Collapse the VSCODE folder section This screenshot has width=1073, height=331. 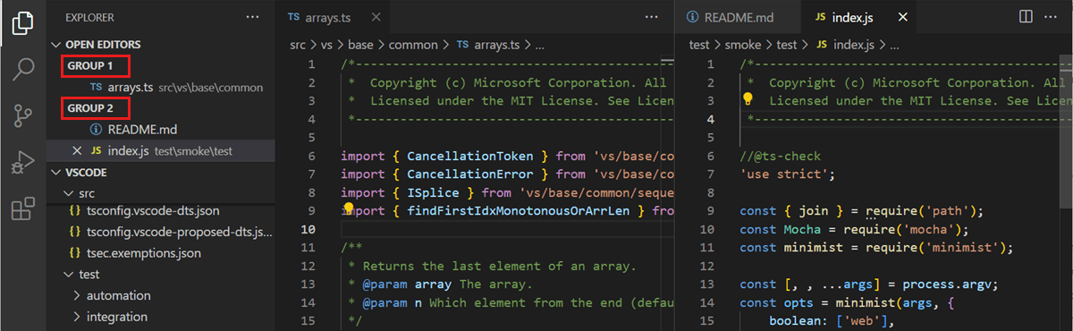[57, 172]
